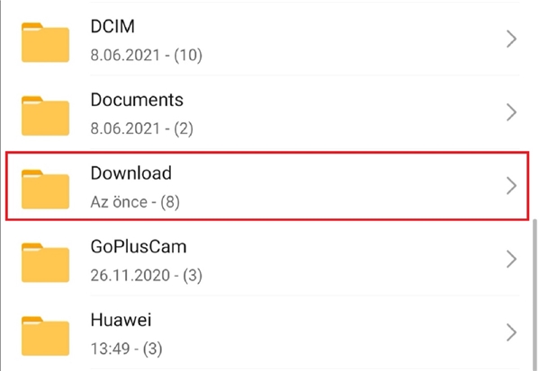Click the Download folder icon
Screen dimensions: 540x371
pos(45,186)
